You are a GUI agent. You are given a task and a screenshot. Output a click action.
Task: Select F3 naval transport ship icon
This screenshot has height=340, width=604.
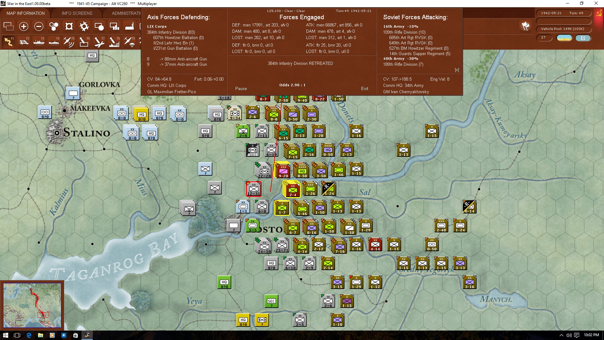39,42
